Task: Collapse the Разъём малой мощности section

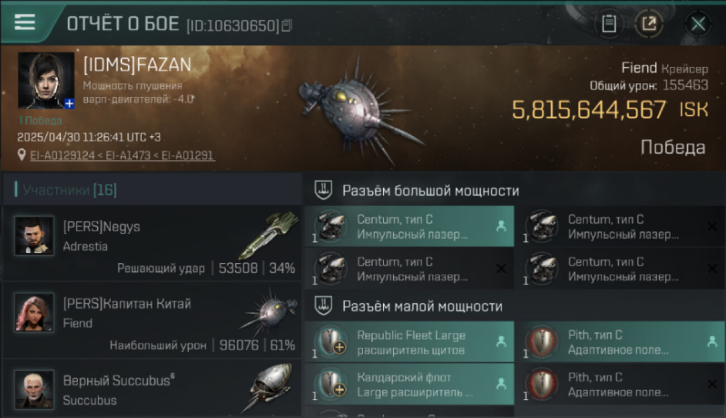Action: click(324, 306)
